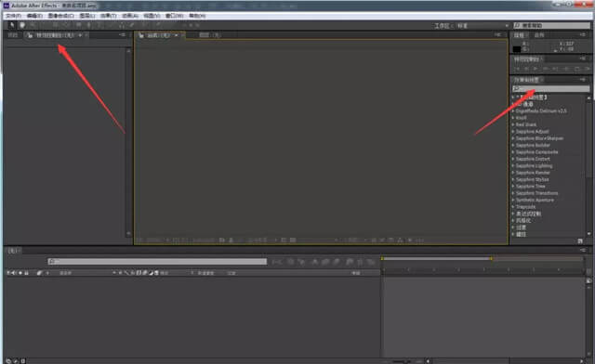Expand the Sapphire Adjust category
The height and width of the screenshot is (364, 595).
(x=513, y=132)
